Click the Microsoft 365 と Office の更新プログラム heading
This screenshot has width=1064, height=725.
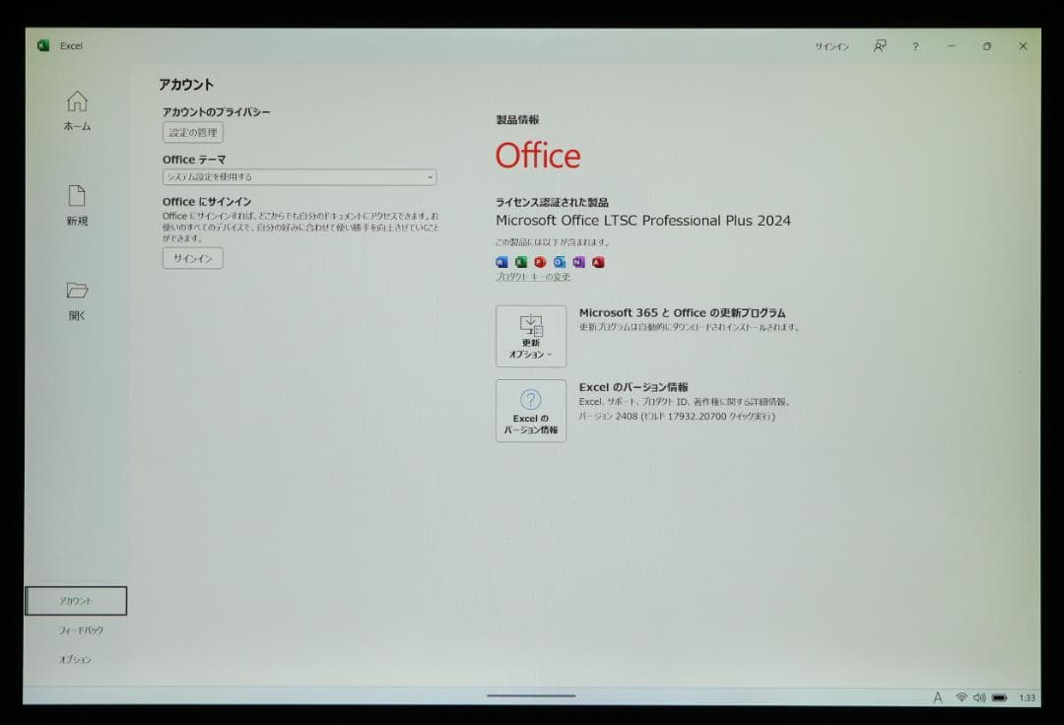click(682, 312)
